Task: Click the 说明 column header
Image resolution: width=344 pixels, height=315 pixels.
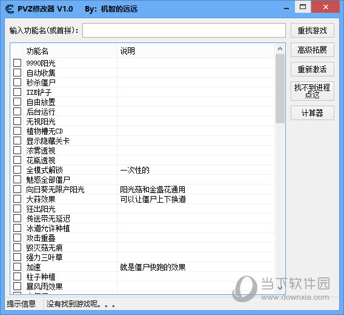Action: click(x=196, y=51)
